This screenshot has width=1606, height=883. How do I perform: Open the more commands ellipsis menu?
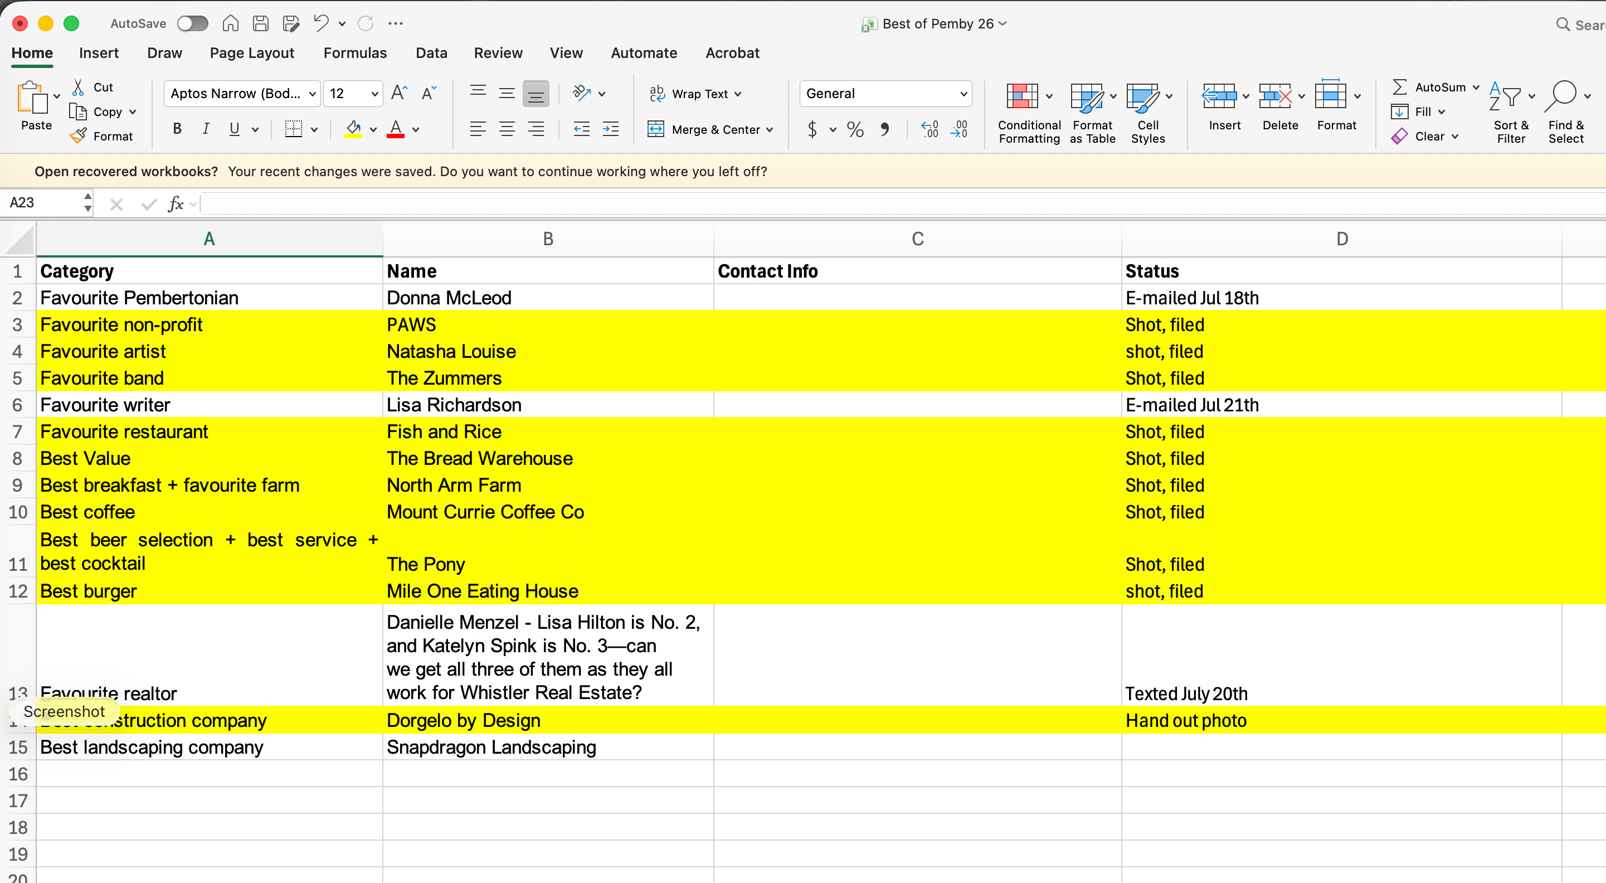[x=395, y=24]
